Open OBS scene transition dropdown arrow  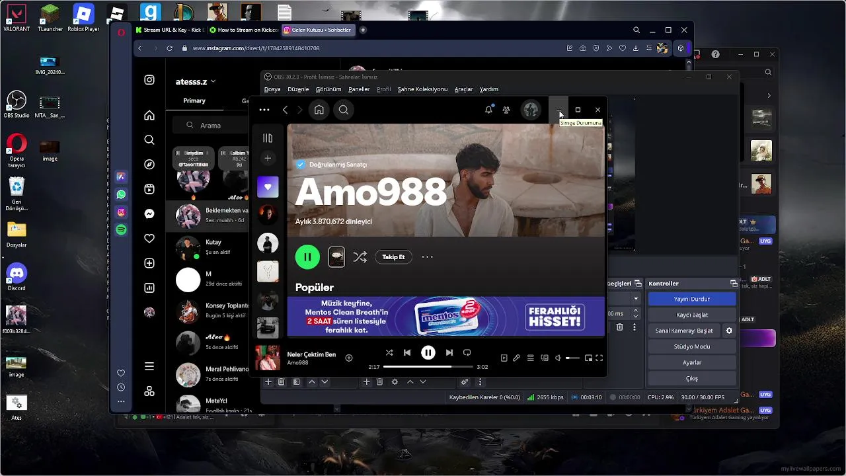[636, 299]
